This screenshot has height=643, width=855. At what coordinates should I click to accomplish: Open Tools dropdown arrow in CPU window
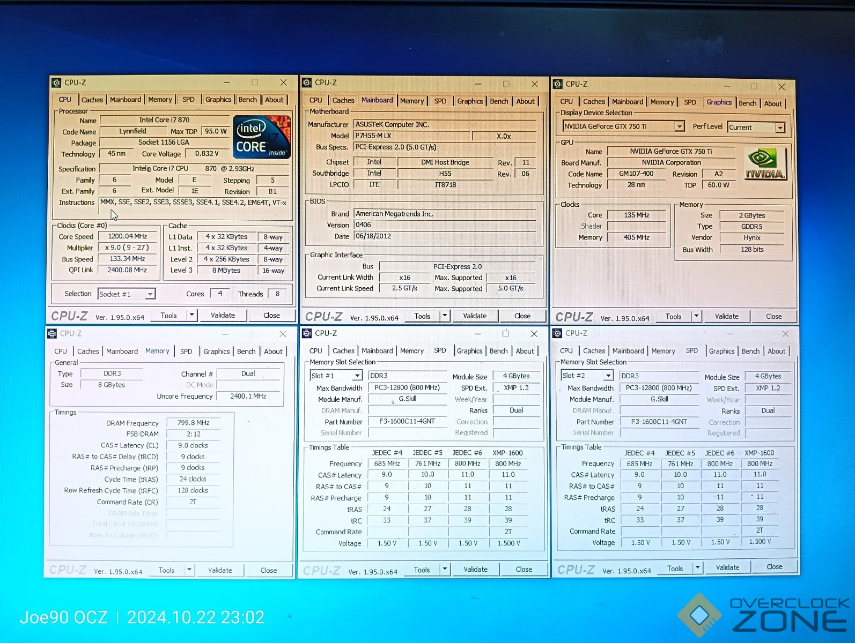pos(191,315)
